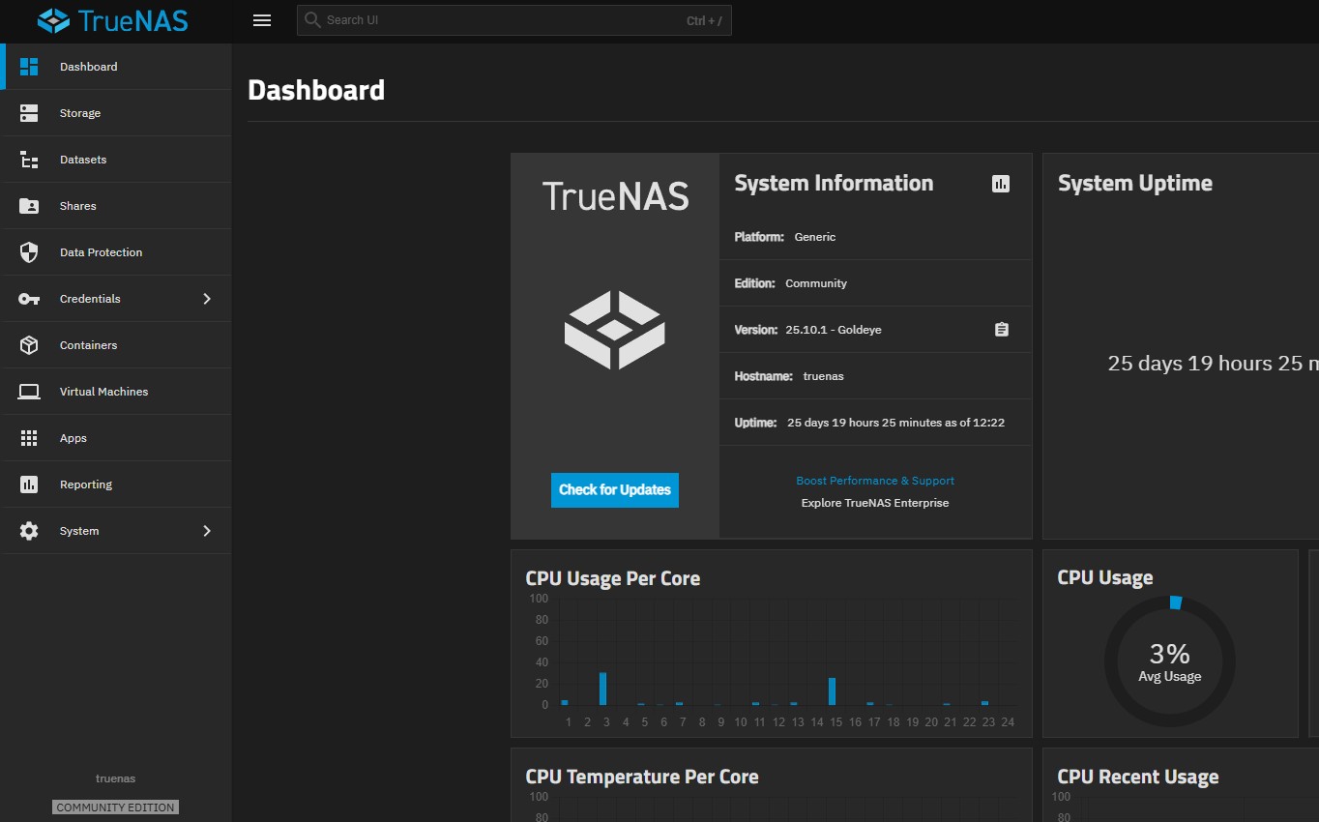Click the Search UI input field

[513, 19]
